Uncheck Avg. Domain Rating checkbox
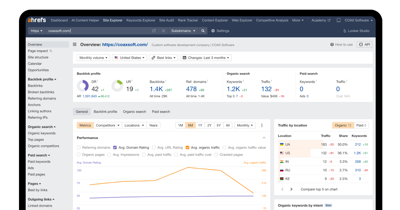 coord(115,147)
